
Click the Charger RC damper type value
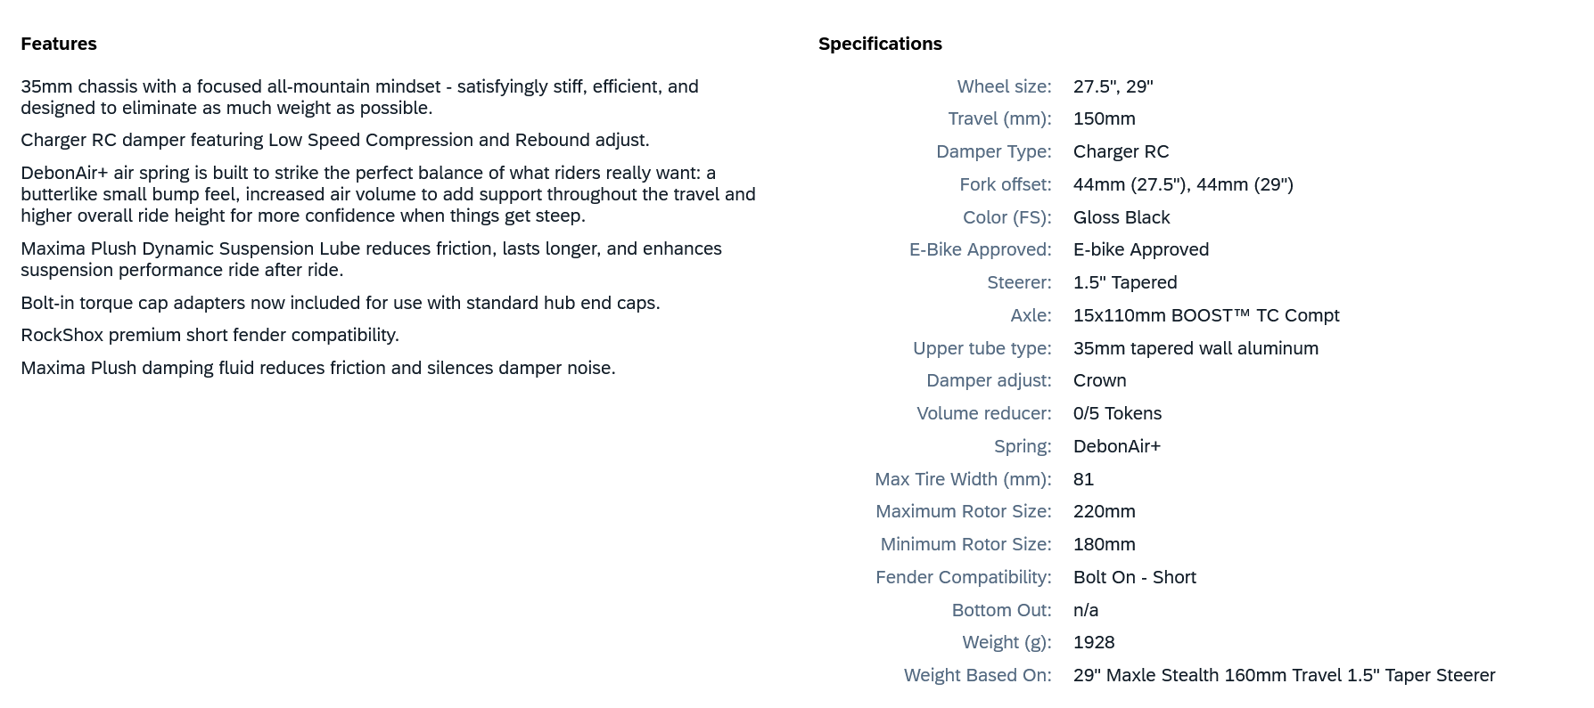pyautogui.click(x=1121, y=151)
